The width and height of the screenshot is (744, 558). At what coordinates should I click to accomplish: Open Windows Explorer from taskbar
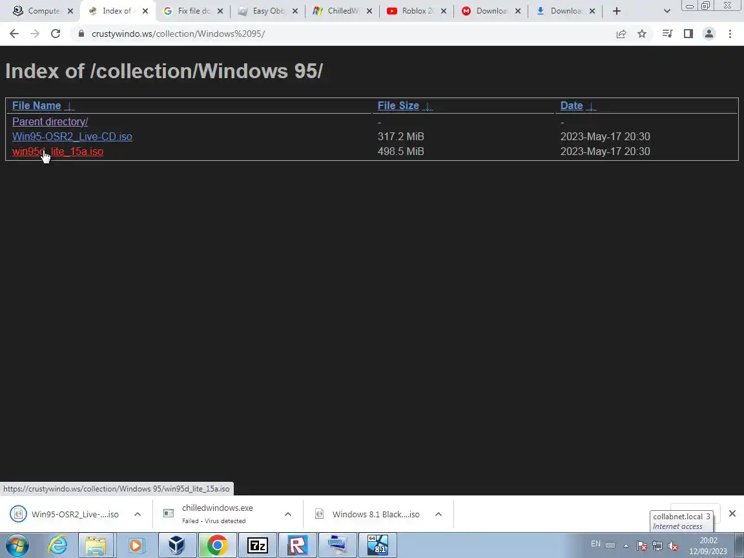pyautogui.click(x=96, y=545)
